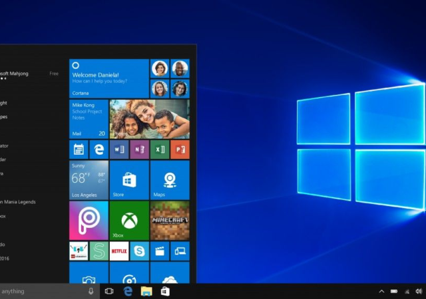Open the Movies & TV clapperboard tile
The width and height of the screenshot is (426, 299).
click(x=160, y=251)
